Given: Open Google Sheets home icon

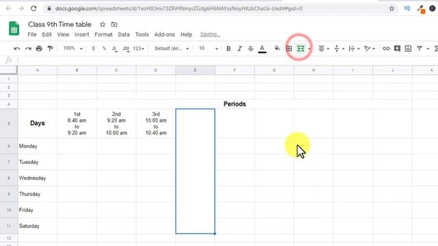Looking at the screenshot, I should pyautogui.click(x=14, y=29).
